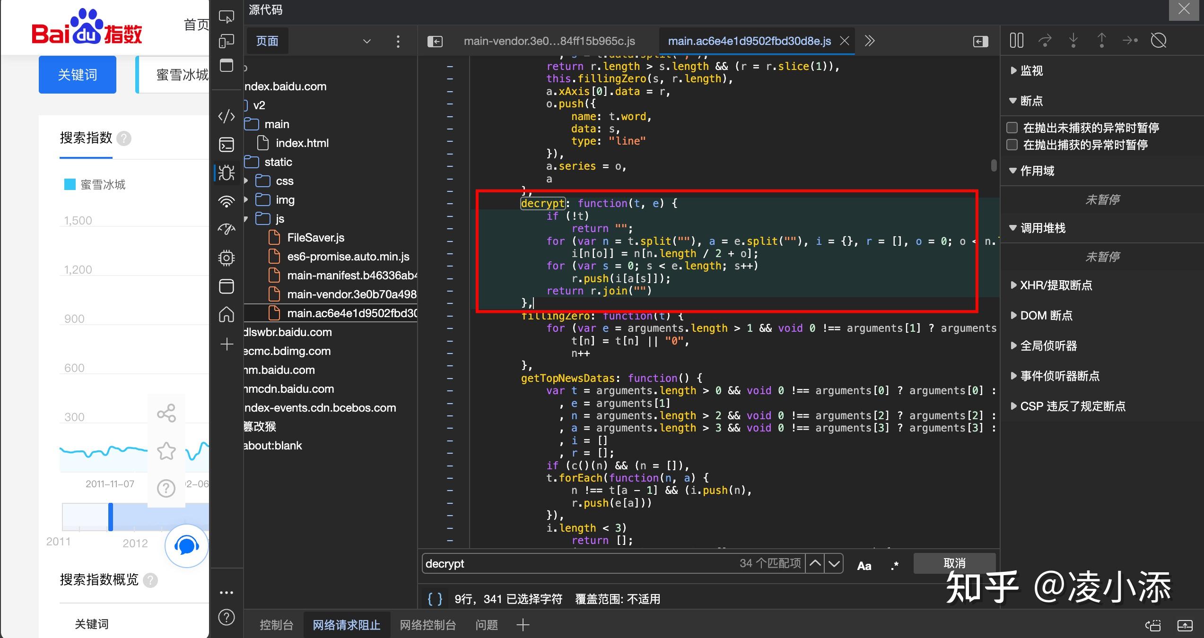The image size is (1204, 638).
Task: Step out of current function
Action: [x=1102, y=41]
